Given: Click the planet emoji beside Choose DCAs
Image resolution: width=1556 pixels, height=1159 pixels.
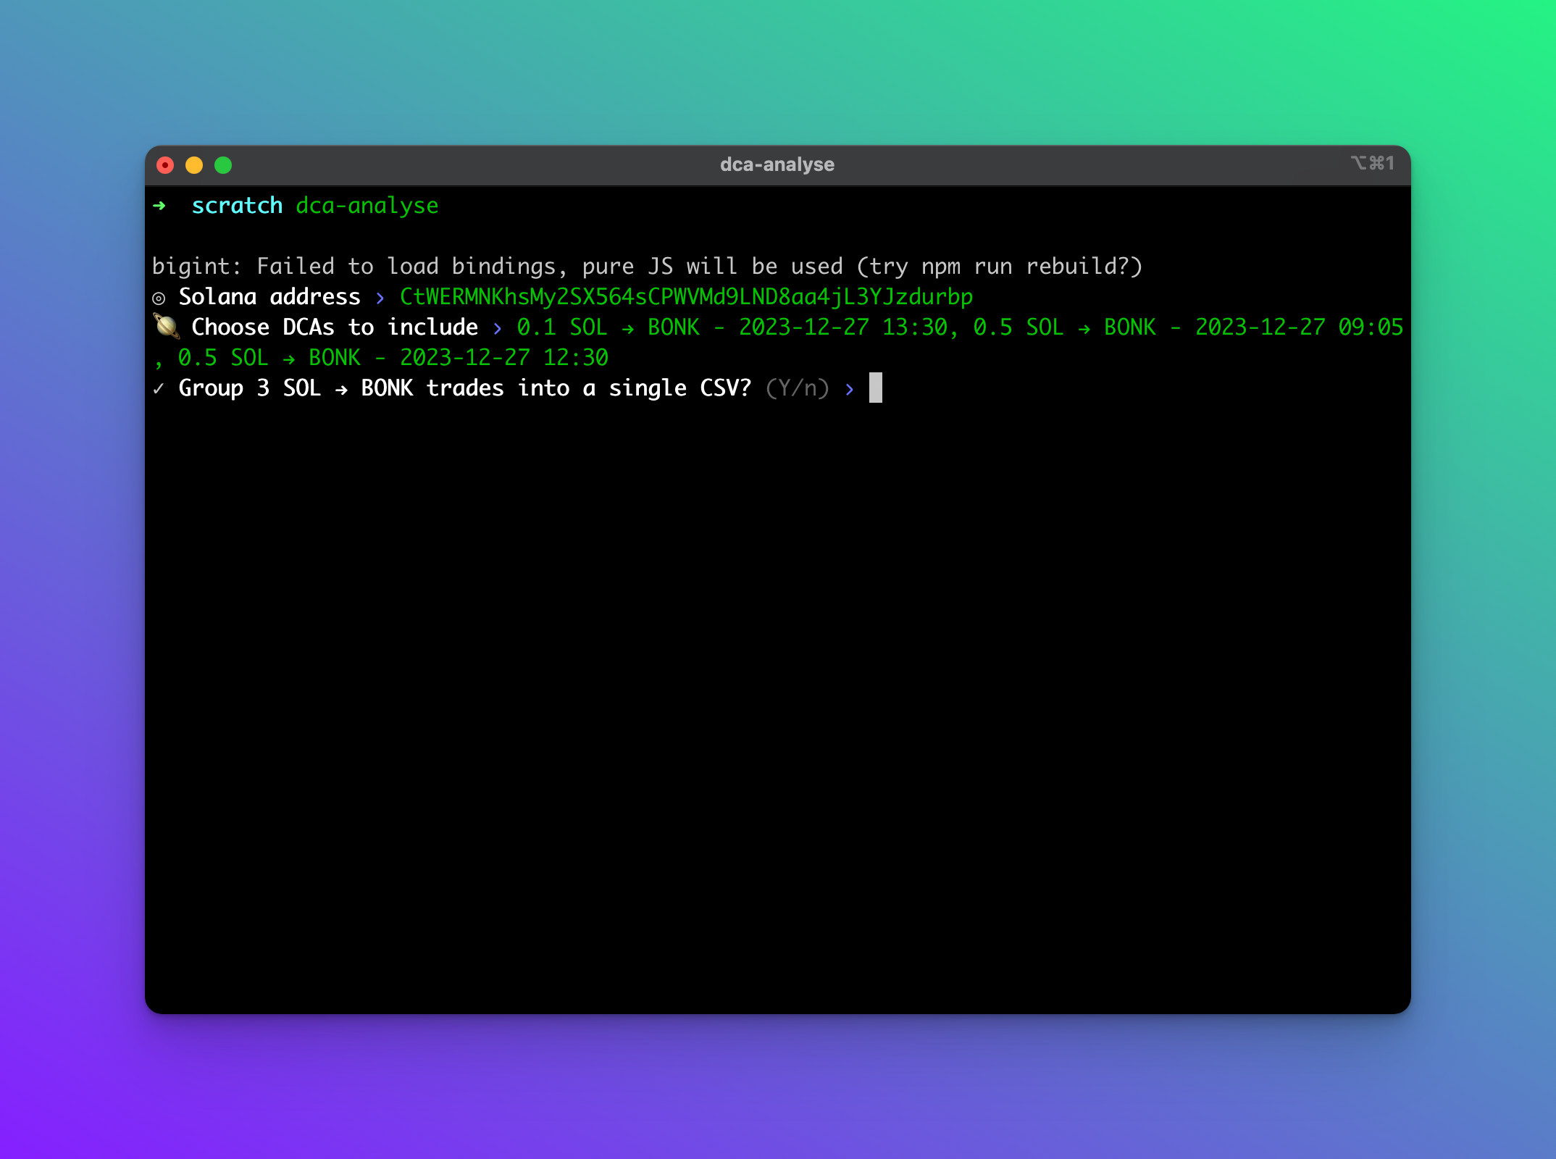Looking at the screenshot, I should click(167, 327).
